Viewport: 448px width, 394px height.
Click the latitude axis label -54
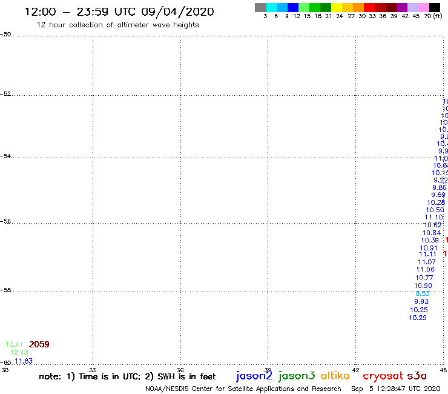(x=5, y=156)
